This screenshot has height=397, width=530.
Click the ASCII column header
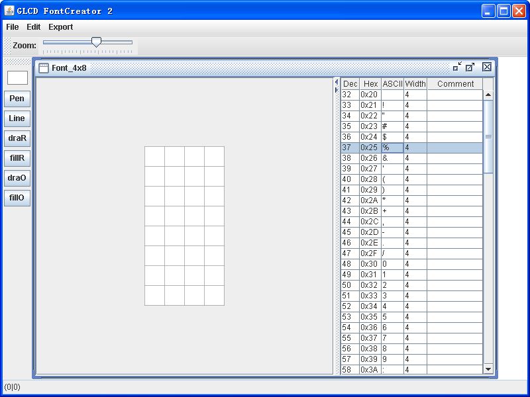(x=392, y=84)
